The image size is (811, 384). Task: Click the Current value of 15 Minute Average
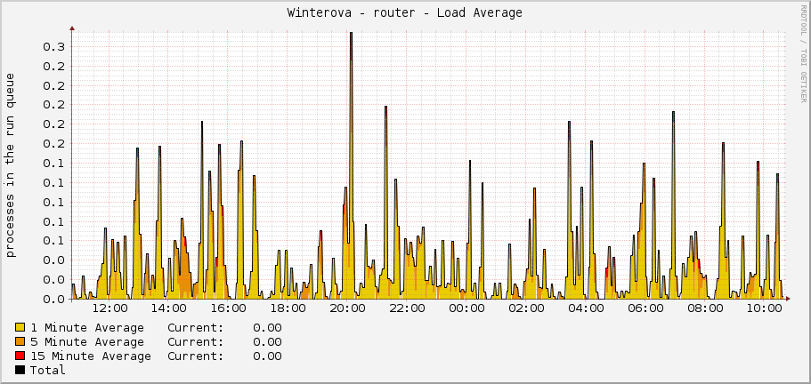pyautogui.click(x=267, y=356)
